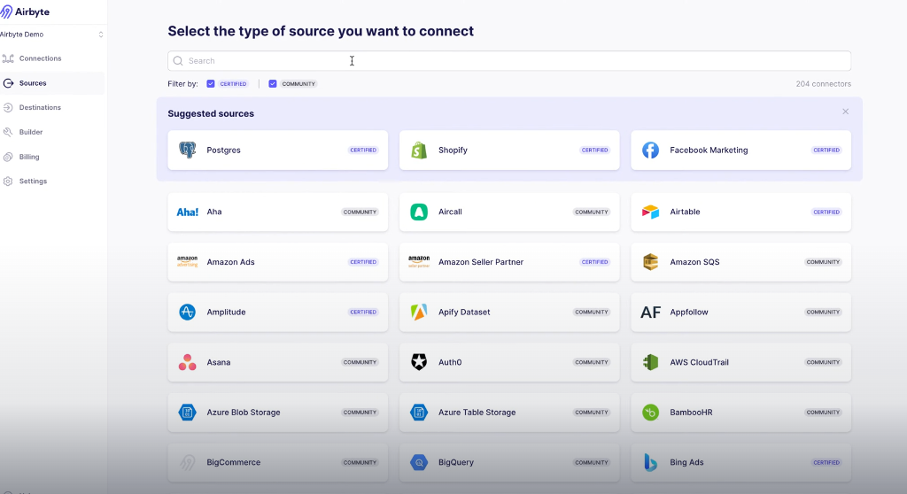
Task: Click the Destinations sidebar icon
Action: click(x=8, y=108)
